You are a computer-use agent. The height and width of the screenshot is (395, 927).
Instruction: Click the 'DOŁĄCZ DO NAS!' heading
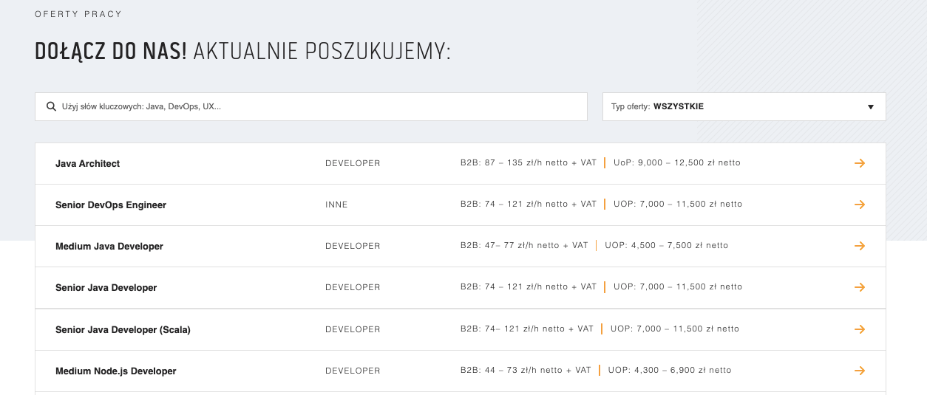point(111,51)
